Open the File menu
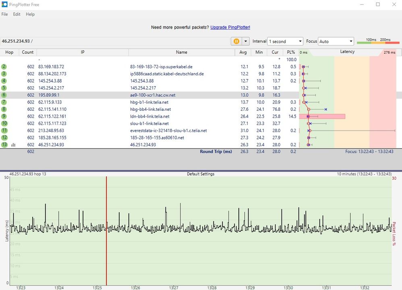 [x=4, y=14]
